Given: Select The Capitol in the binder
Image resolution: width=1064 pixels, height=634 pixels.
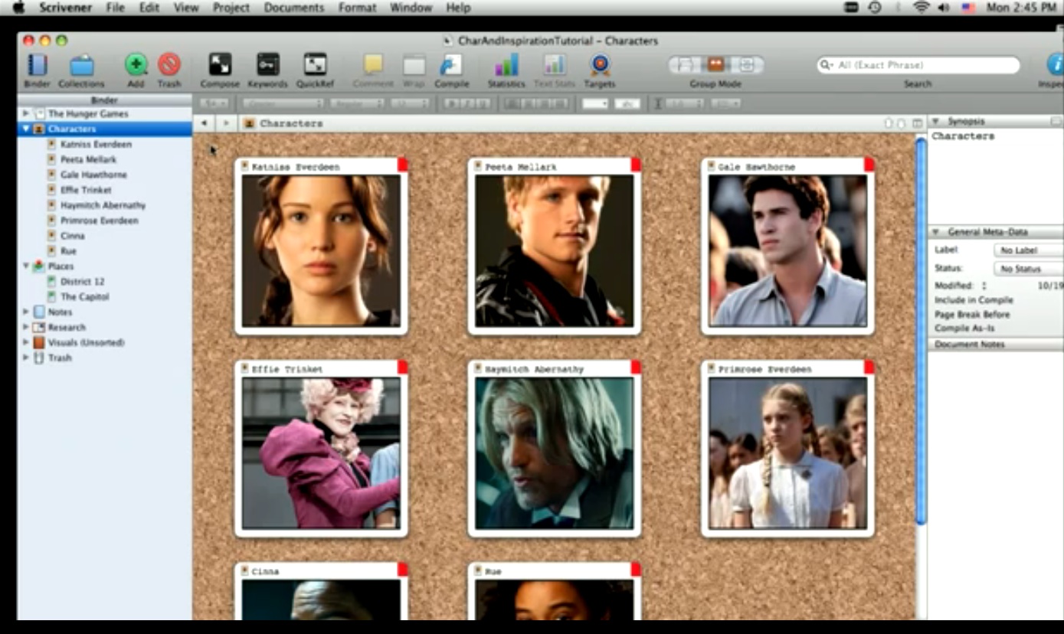Looking at the screenshot, I should pyautogui.click(x=84, y=296).
